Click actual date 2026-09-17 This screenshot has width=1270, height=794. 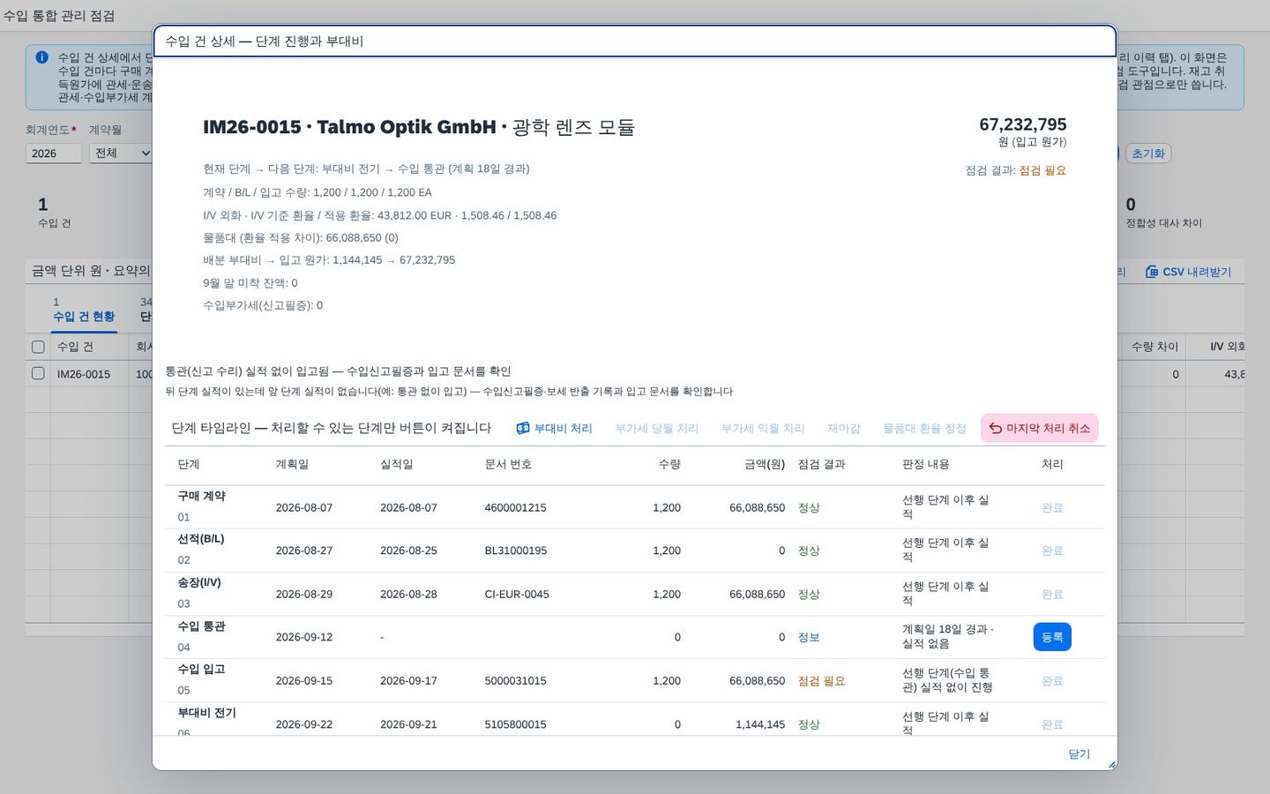pyautogui.click(x=408, y=681)
